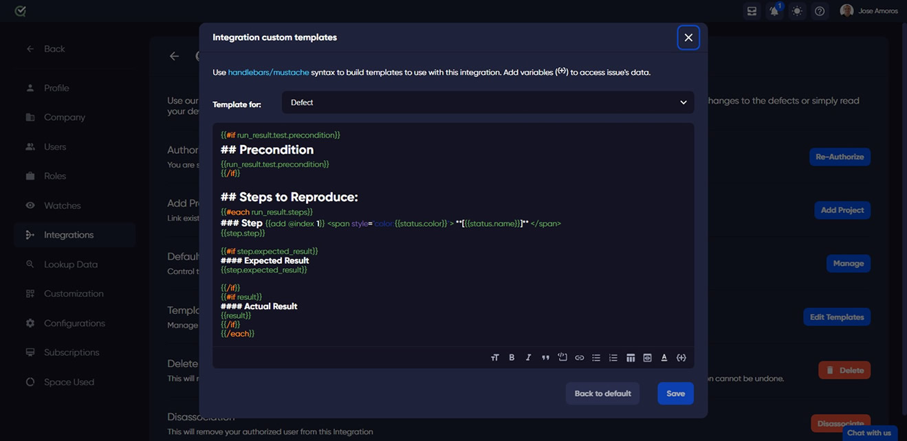
Task: Toggle italic formatting in editor toolbar
Action: coord(528,358)
